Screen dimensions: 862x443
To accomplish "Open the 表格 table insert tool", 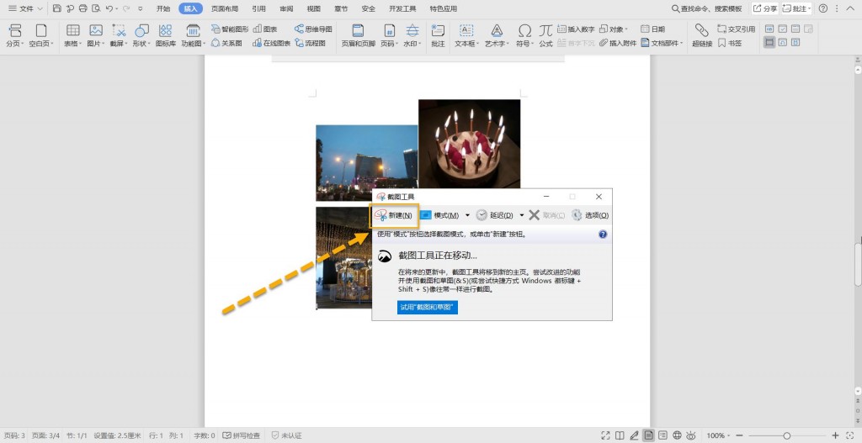I will point(72,35).
